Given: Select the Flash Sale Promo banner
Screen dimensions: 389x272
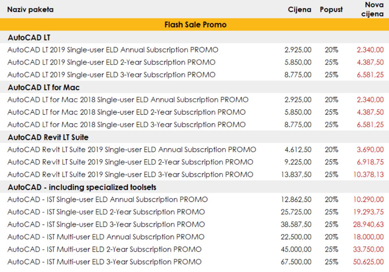Looking at the screenshot, I should pos(194,25).
